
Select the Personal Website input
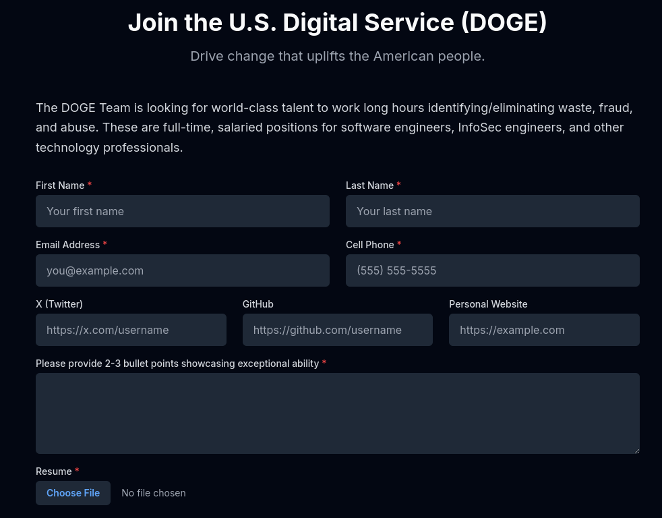(544, 330)
